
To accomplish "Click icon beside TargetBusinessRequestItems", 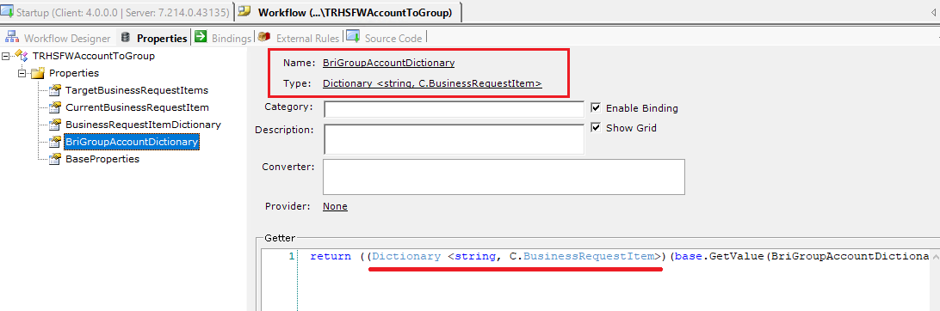I will click(54, 90).
